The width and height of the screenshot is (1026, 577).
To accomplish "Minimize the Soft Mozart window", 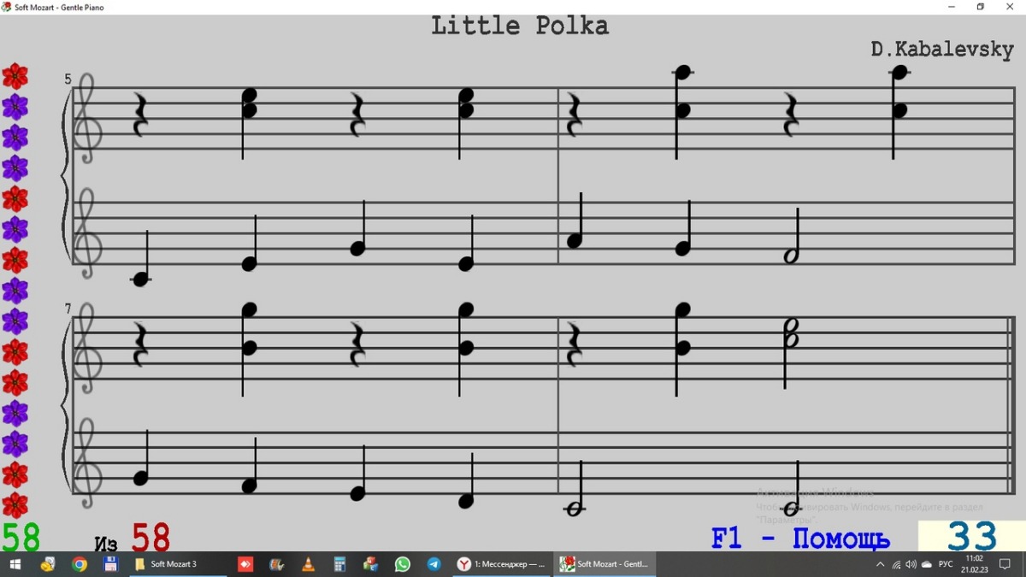I will 952,7.
